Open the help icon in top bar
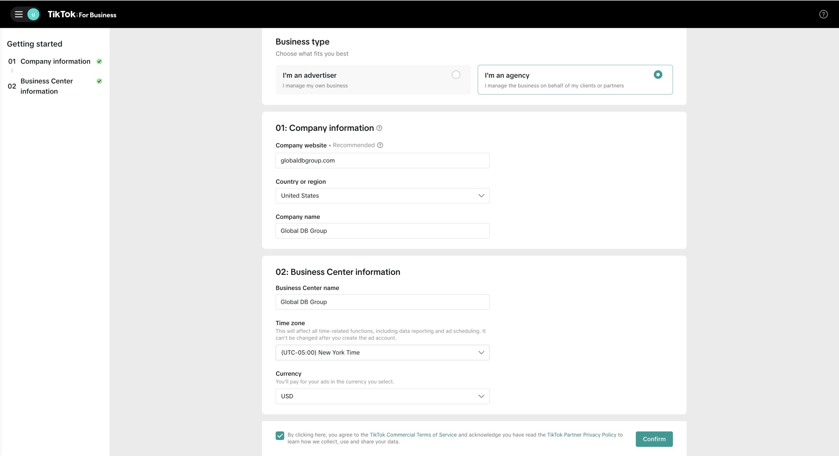This screenshot has height=456, width=839. pos(823,14)
